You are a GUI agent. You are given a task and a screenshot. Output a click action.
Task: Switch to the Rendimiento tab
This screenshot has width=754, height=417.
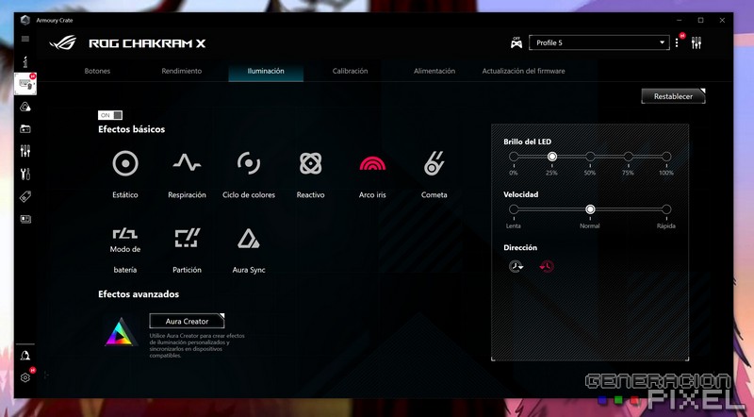tap(181, 71)
